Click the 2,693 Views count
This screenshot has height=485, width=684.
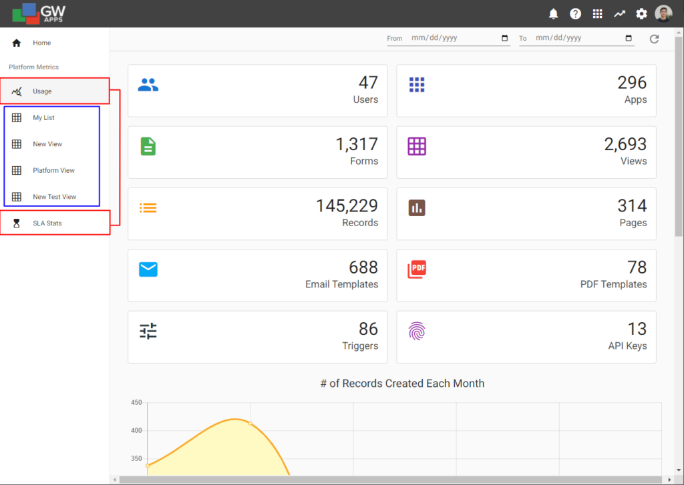pos(625,144)
